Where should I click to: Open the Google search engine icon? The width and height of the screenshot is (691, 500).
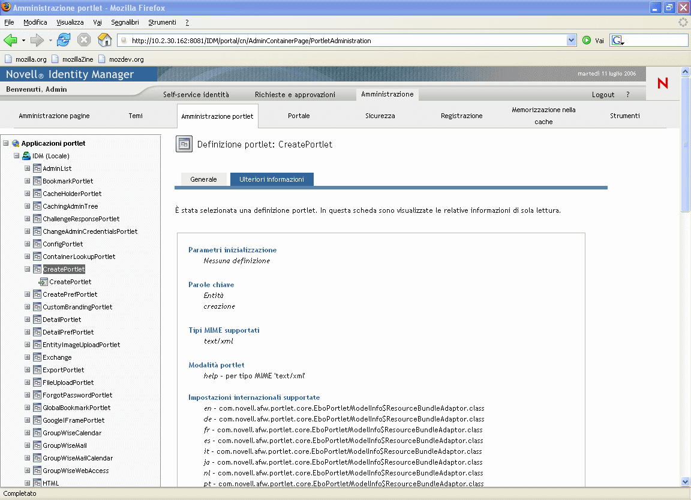tap(617, 41)
